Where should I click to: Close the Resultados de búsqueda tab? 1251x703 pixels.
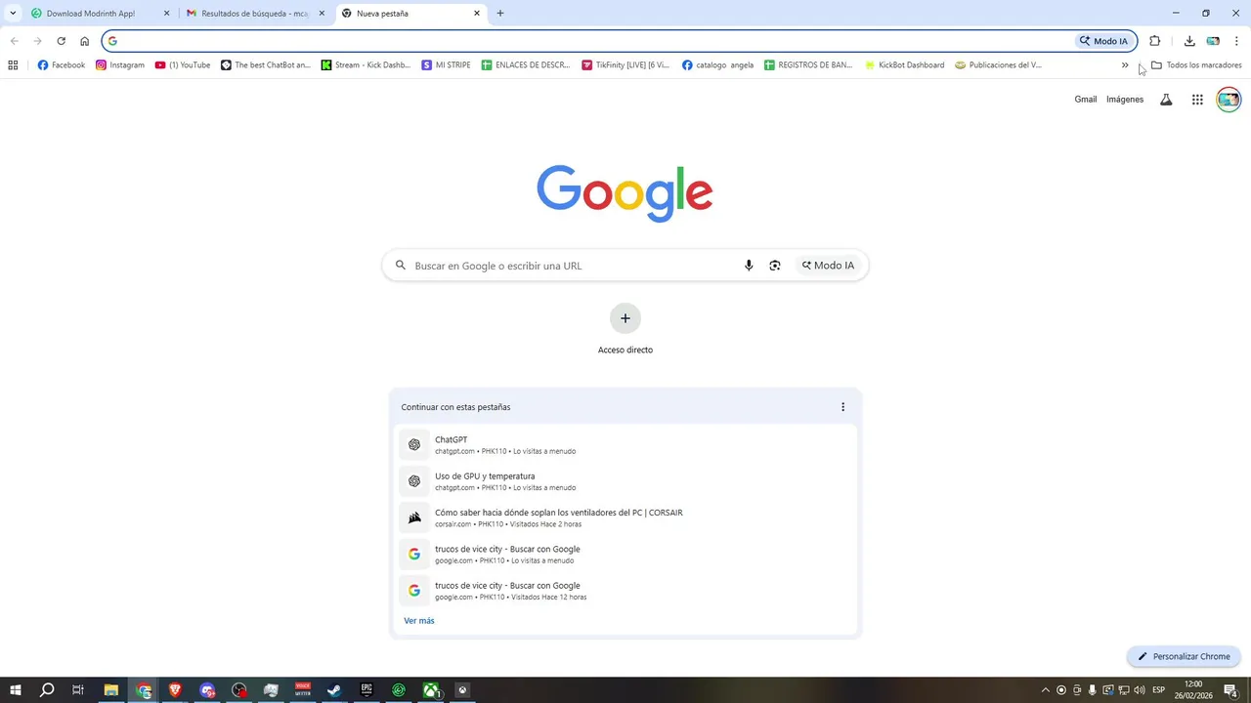pyautogui.click(x=322, y=14)
